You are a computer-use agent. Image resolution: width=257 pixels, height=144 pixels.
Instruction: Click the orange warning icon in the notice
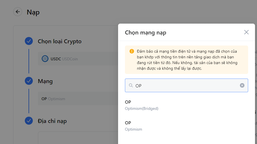pyautogui.click(x=131, y=51)
